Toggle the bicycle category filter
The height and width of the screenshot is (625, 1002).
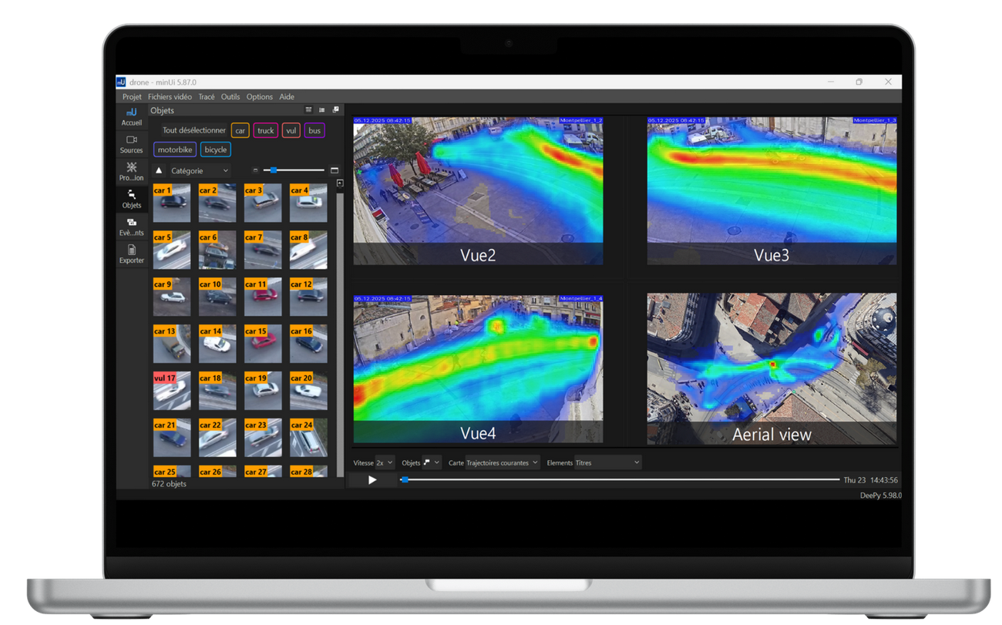click(x=216, y=150)
